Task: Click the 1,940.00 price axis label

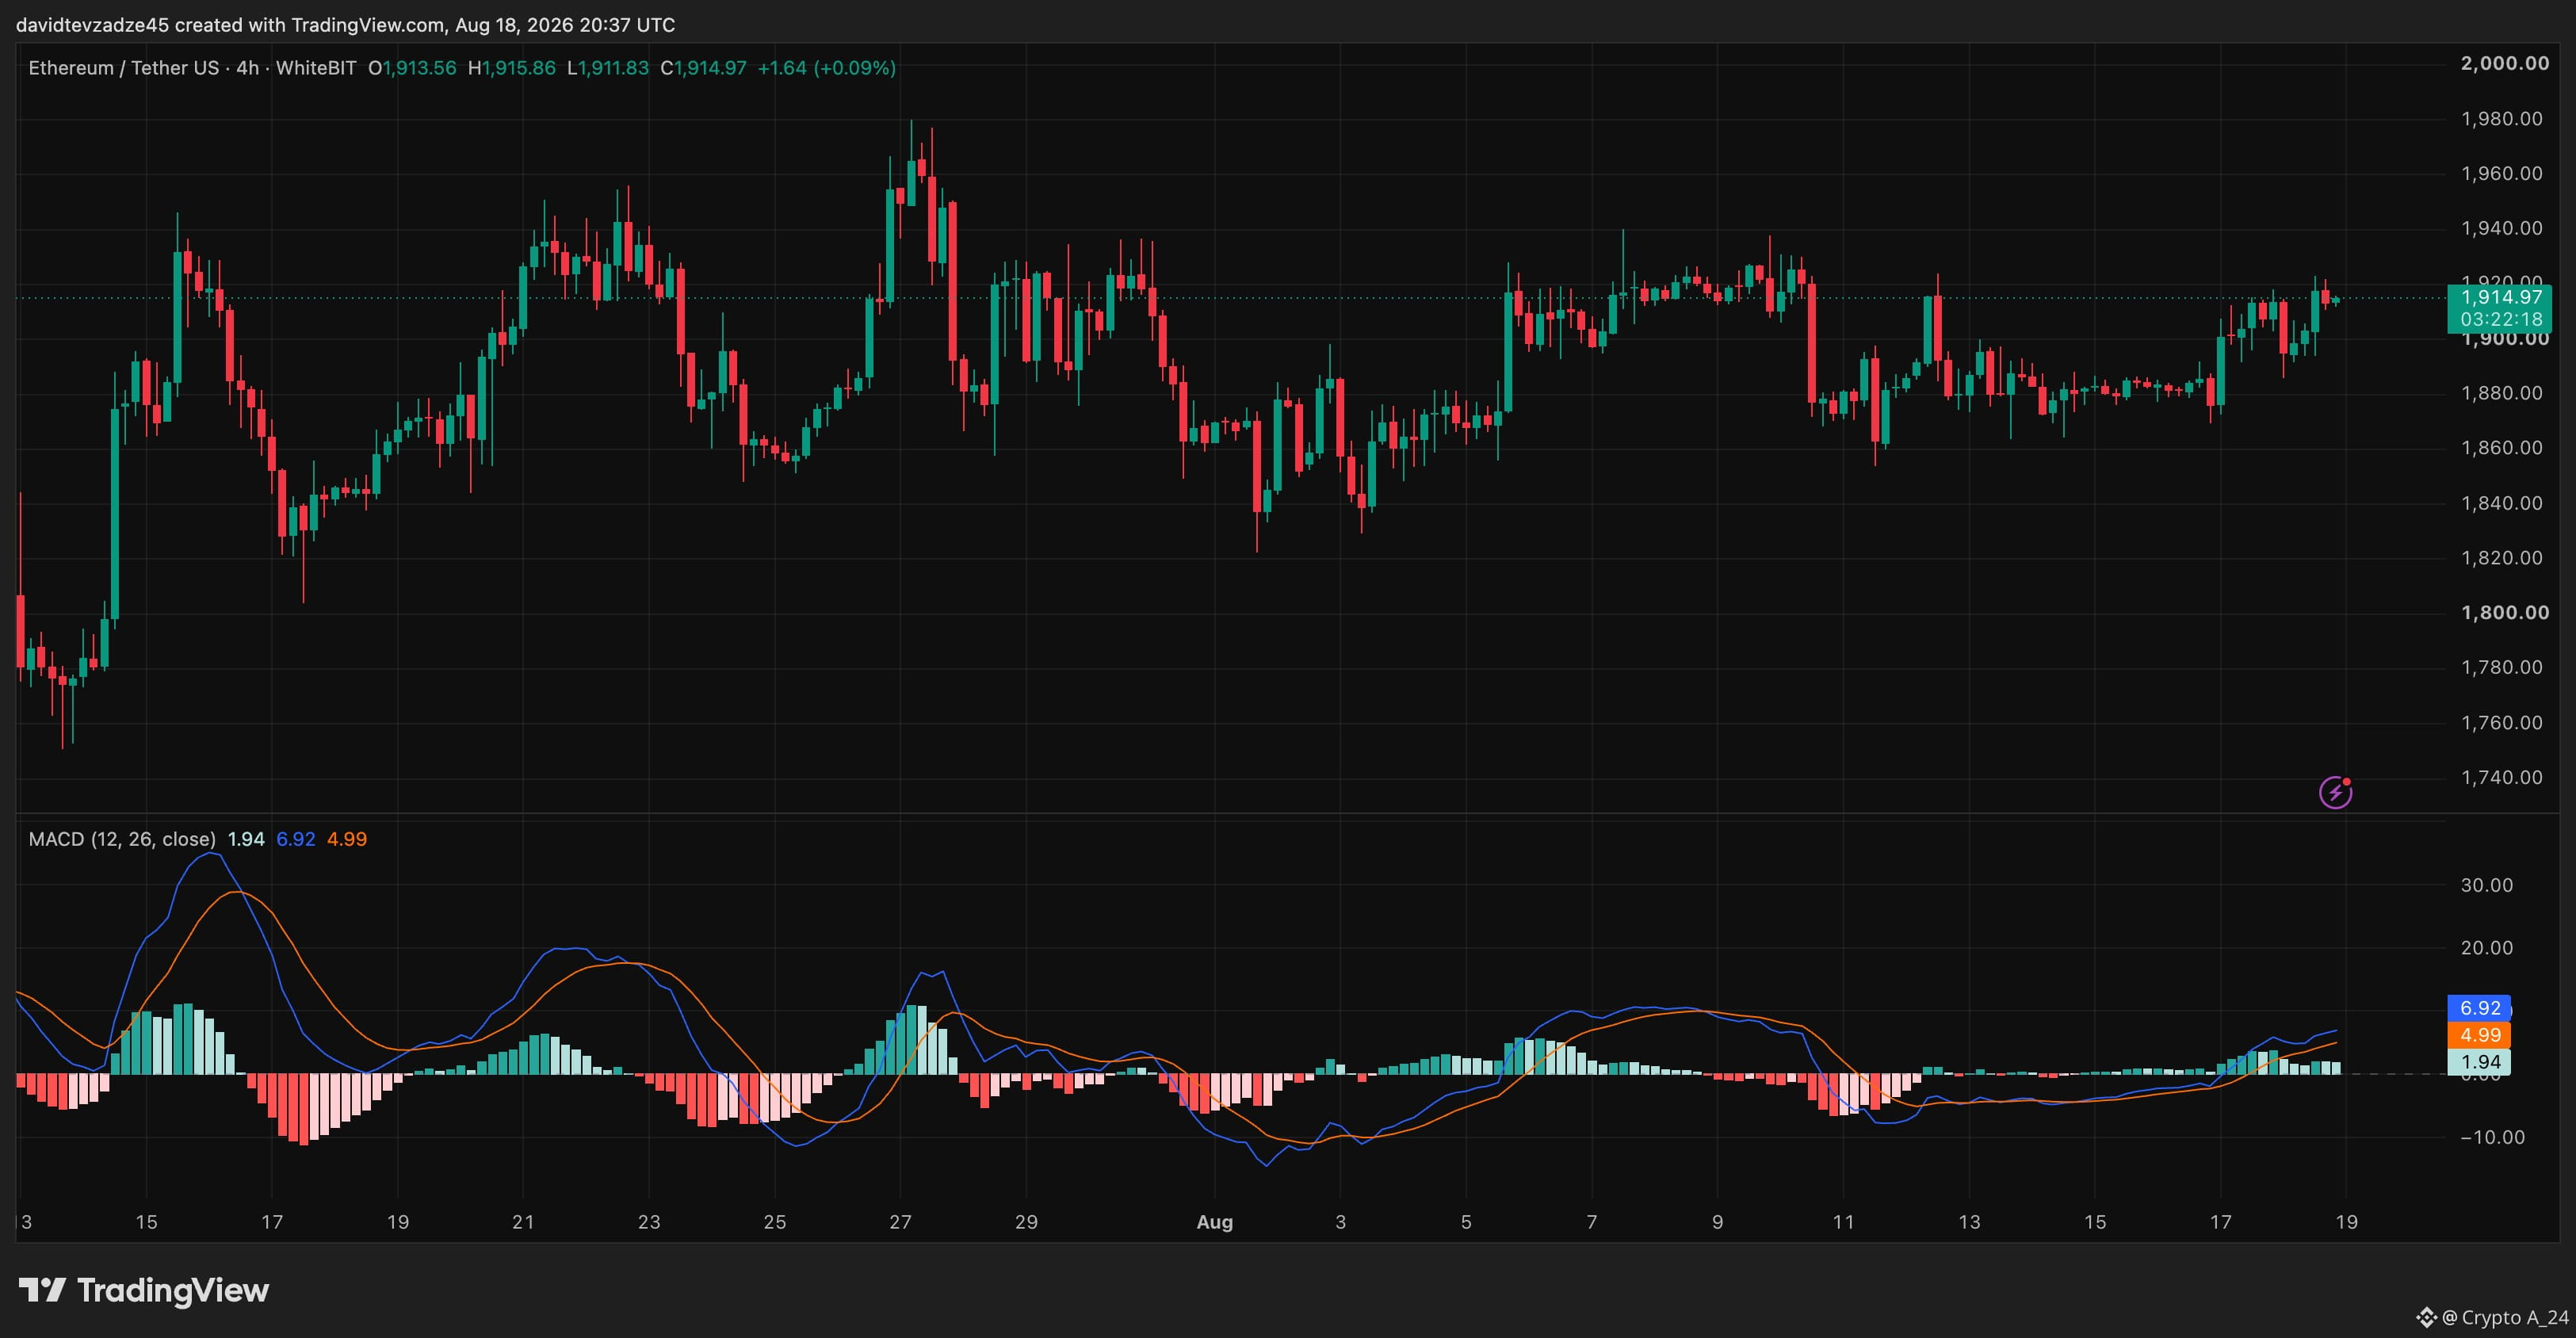Action: pos(2501,228)
